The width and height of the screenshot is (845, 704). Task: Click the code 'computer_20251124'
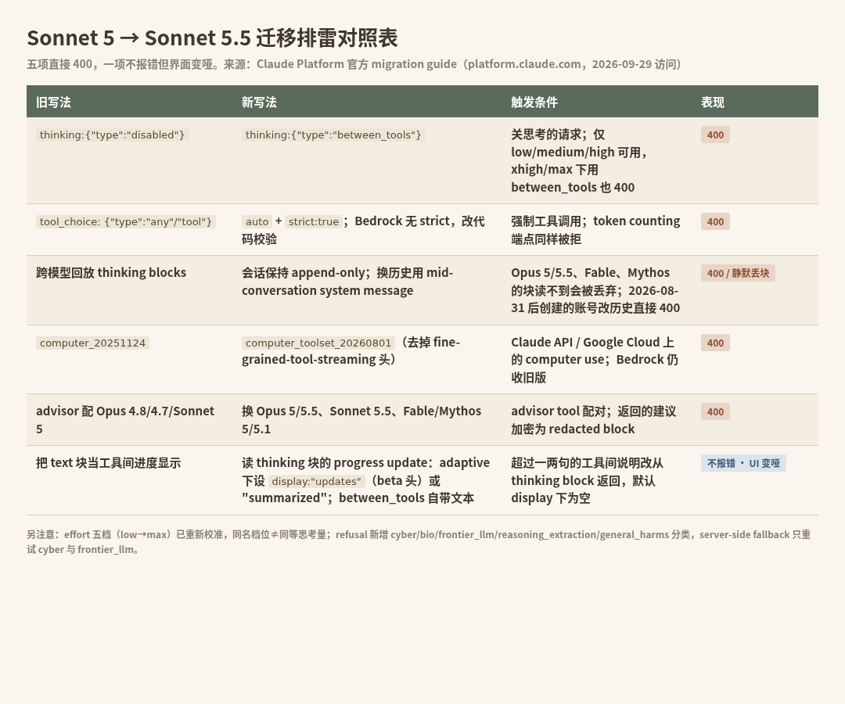(x=92, y=343)
